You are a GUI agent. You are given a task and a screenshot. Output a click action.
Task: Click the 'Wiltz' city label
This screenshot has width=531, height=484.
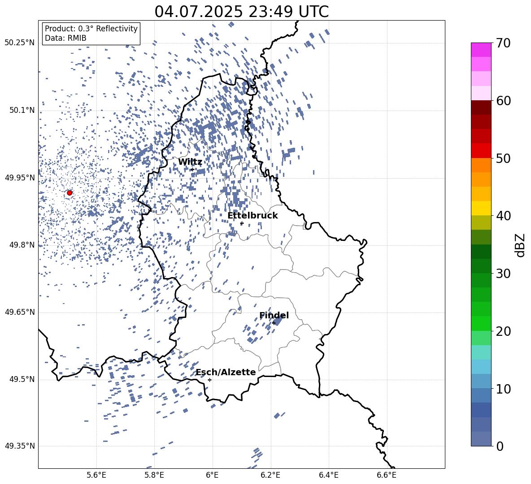[190, 162]
